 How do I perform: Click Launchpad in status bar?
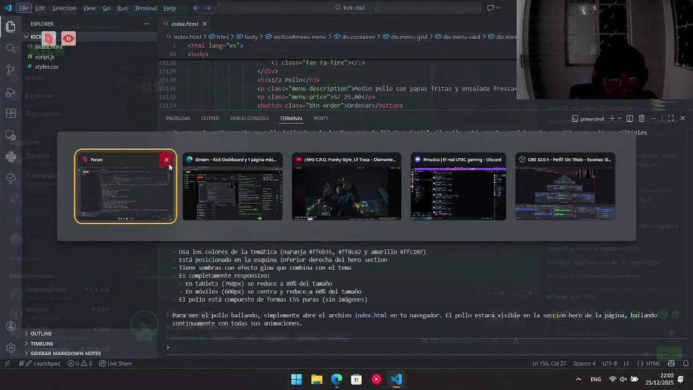[x=42, y=363]
